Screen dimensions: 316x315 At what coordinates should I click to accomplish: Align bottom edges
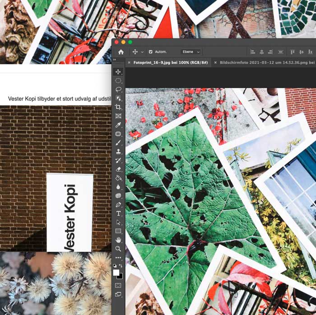(311, 52)
